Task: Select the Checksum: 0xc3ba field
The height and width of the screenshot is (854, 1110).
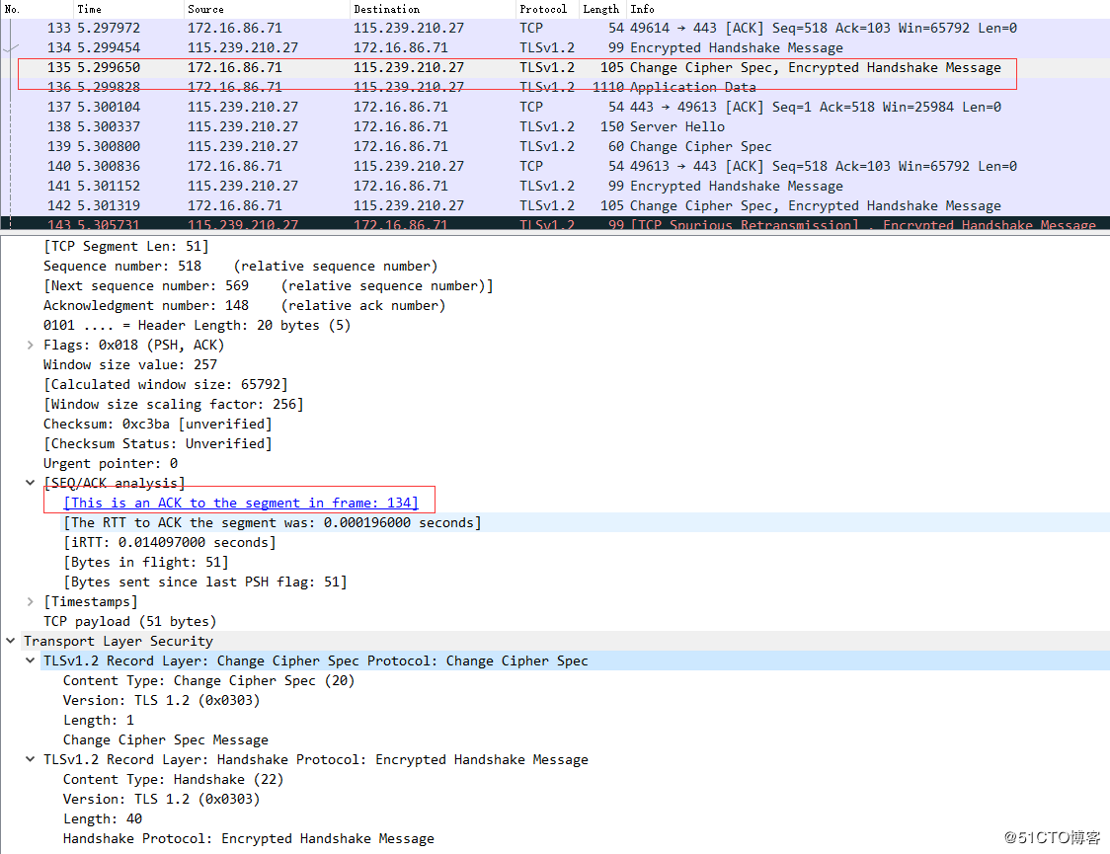Action: point(157,424)
